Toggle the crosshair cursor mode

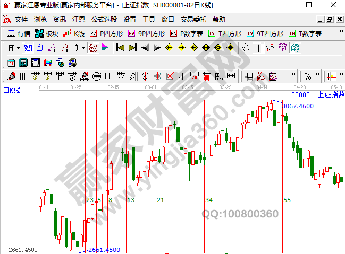[258, 48]
